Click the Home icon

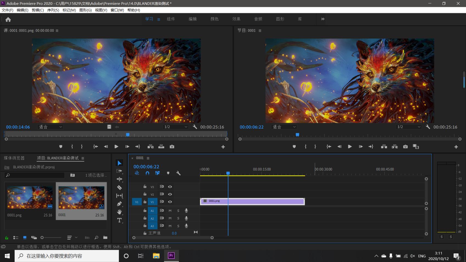pos(8,19)
